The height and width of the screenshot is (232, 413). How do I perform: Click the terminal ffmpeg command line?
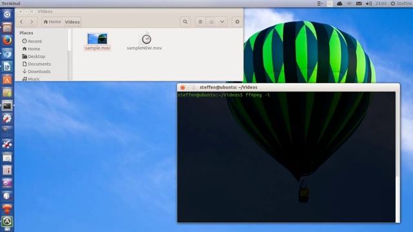[x=224, y=95]
